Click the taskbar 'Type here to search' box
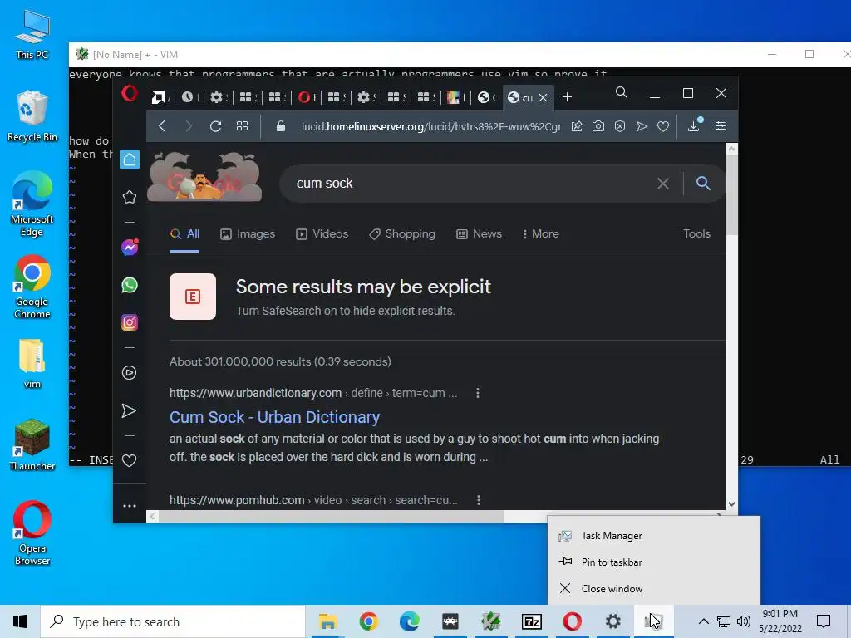The width and height of the screenshot is (851, 638). [x=173, y=621]
